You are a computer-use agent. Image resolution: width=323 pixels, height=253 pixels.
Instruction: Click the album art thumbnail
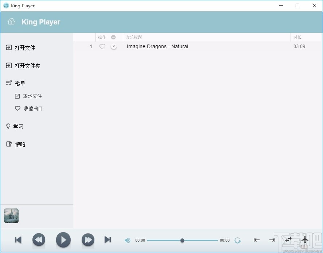11,215
